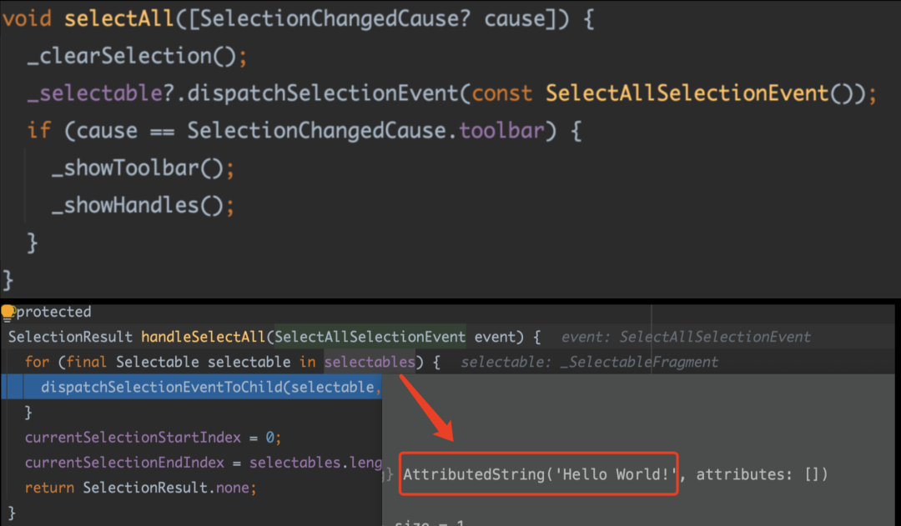Click the AttributedString('Hello World!' debugger value
901x526 pixels.
(538, 474)
